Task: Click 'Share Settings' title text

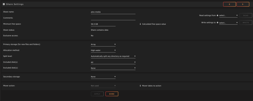Action: pos(15,4)
